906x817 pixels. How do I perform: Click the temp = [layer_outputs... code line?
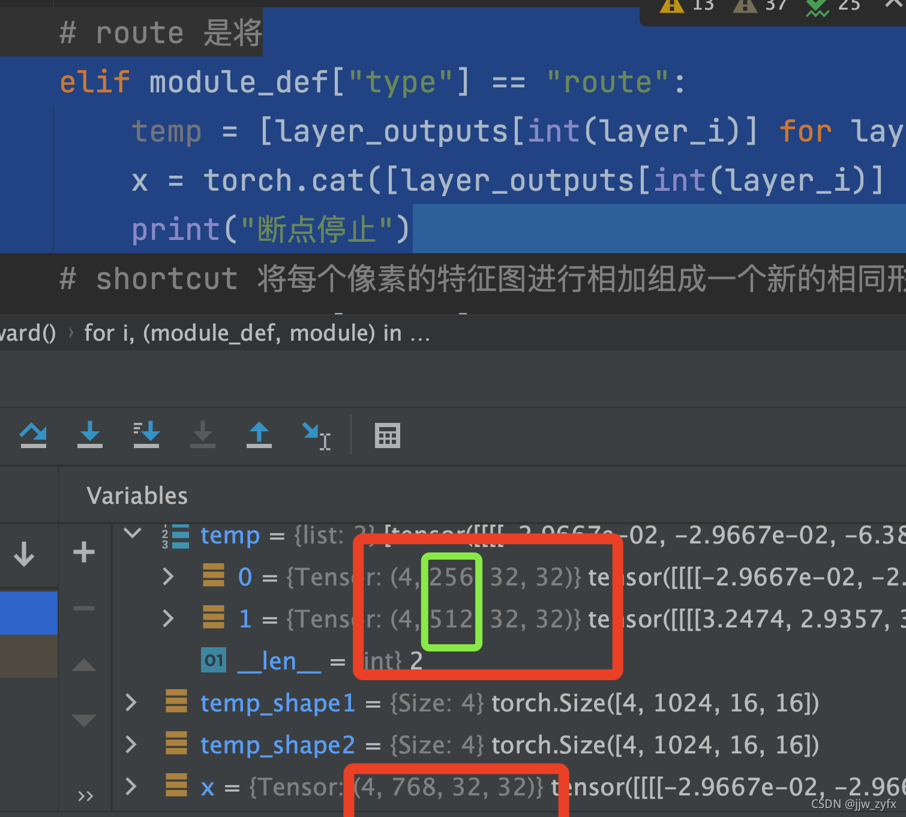pyautogui.click(x=518, y=131)
